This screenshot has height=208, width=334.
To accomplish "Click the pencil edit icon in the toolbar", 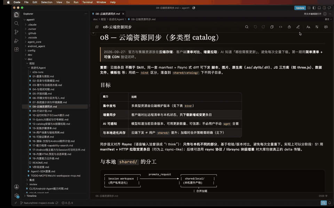I will (x=298, y=27).
